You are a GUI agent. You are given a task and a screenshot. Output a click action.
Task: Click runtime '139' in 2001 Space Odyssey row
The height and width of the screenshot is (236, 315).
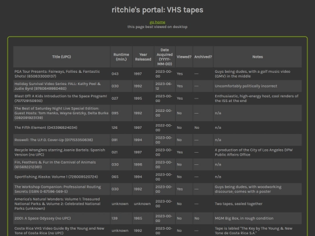114,219
